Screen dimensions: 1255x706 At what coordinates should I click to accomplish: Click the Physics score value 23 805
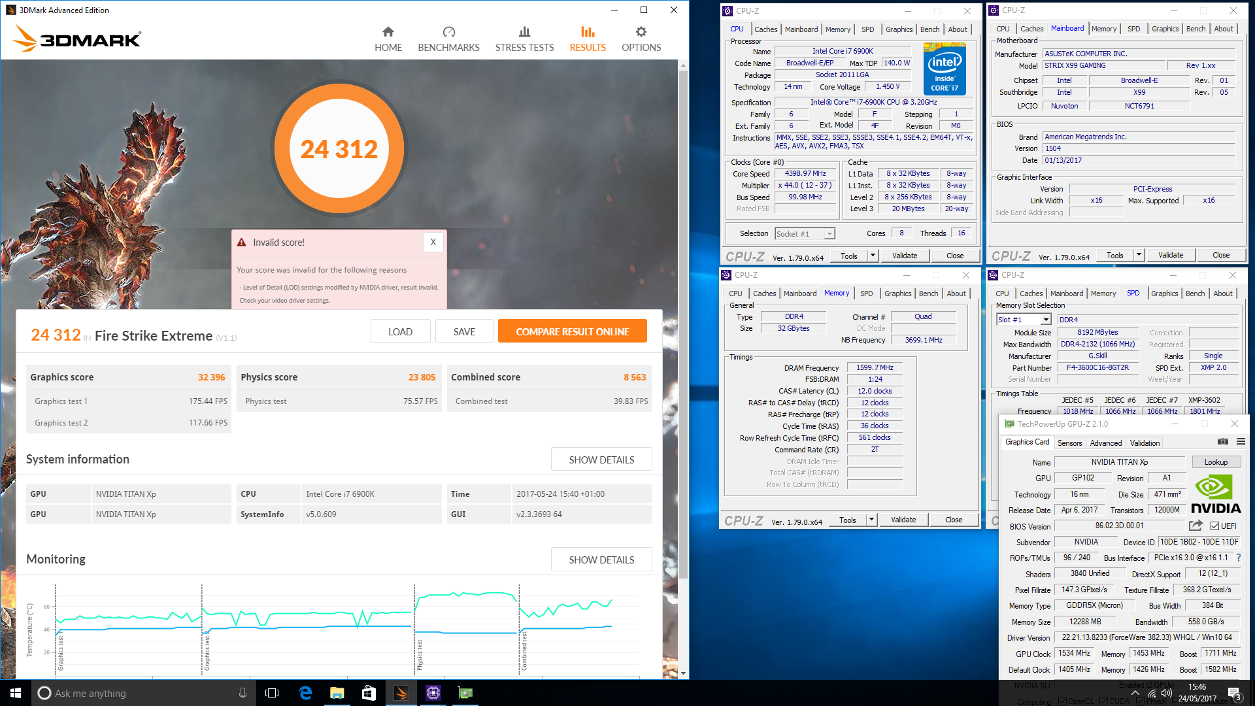point(422,377)
